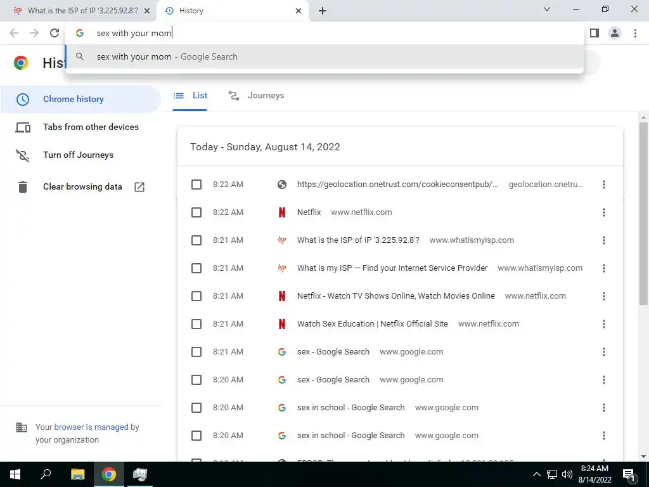Open actions menu for geolocation.onetrust entry
The height and width of the screenshot is (487, 649).
click(604, 185)
